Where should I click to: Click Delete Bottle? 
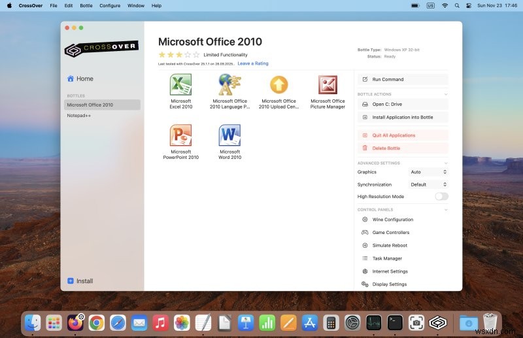coord(403,148)
